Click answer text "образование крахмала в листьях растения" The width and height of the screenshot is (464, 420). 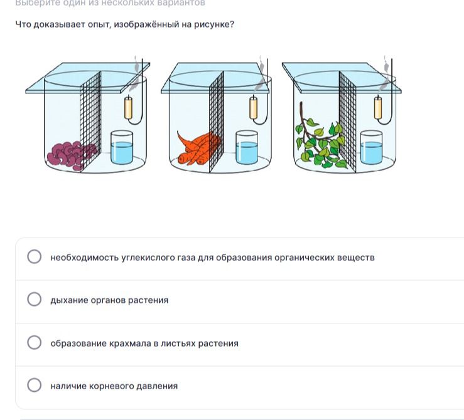[x=144, y=343]
